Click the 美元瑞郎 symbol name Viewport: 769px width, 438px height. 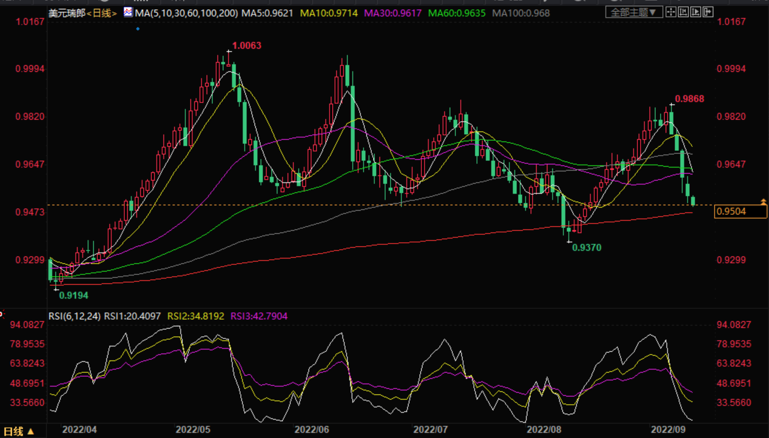click(67, 13)
